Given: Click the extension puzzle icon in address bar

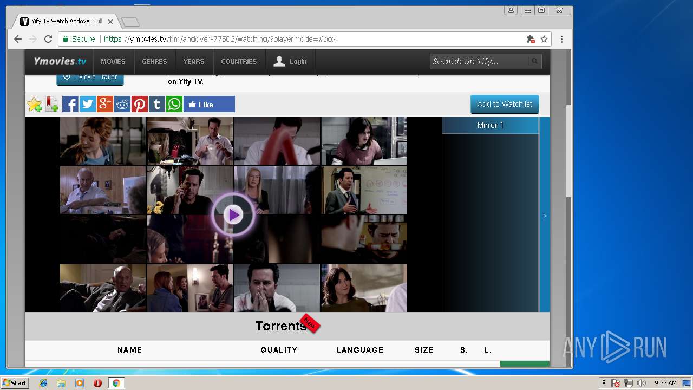Looking at the screenshot, I should [x=531, y=39].
